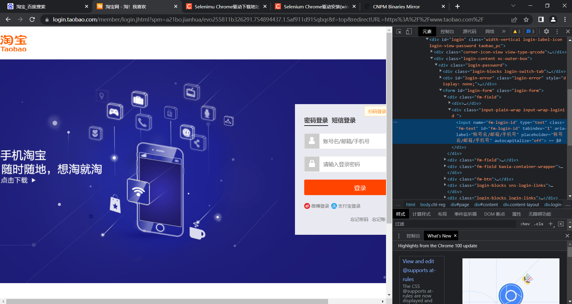Switch to the 元素 DevTools tab

(427, 31)
